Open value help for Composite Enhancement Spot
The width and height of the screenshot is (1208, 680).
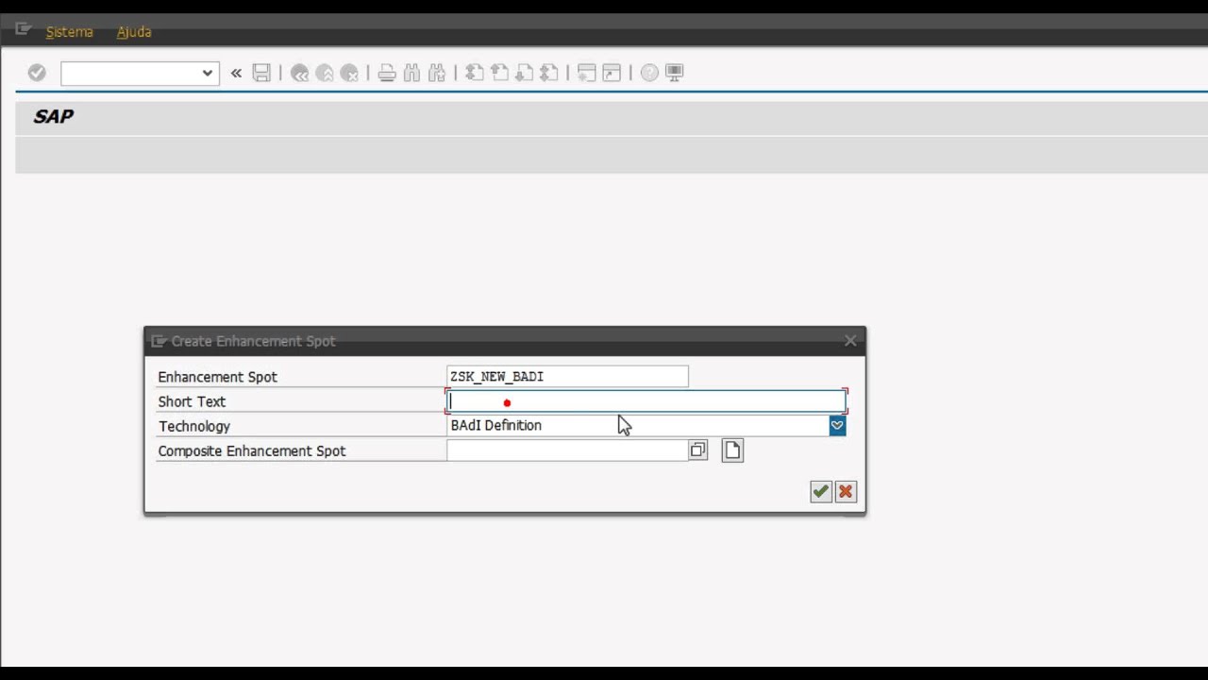point(698,450)
